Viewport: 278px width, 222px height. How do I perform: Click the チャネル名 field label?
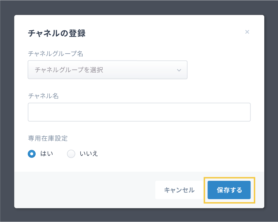coord(43,96)
